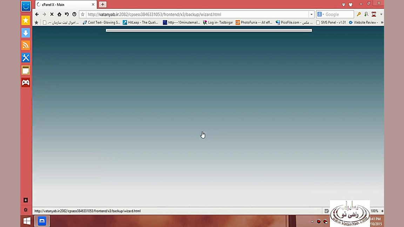Open the Cool Text- Glowing S... bookmark
This screenshot has height=227, width=404.
[101, 22]
